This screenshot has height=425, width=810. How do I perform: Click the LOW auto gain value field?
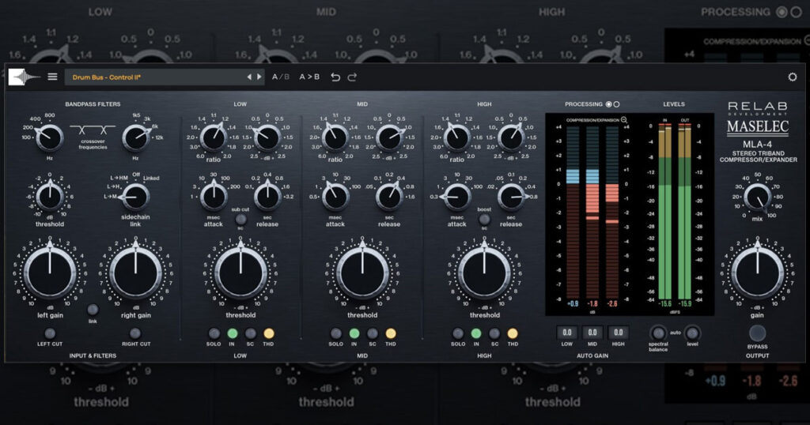tap(566, 333)
